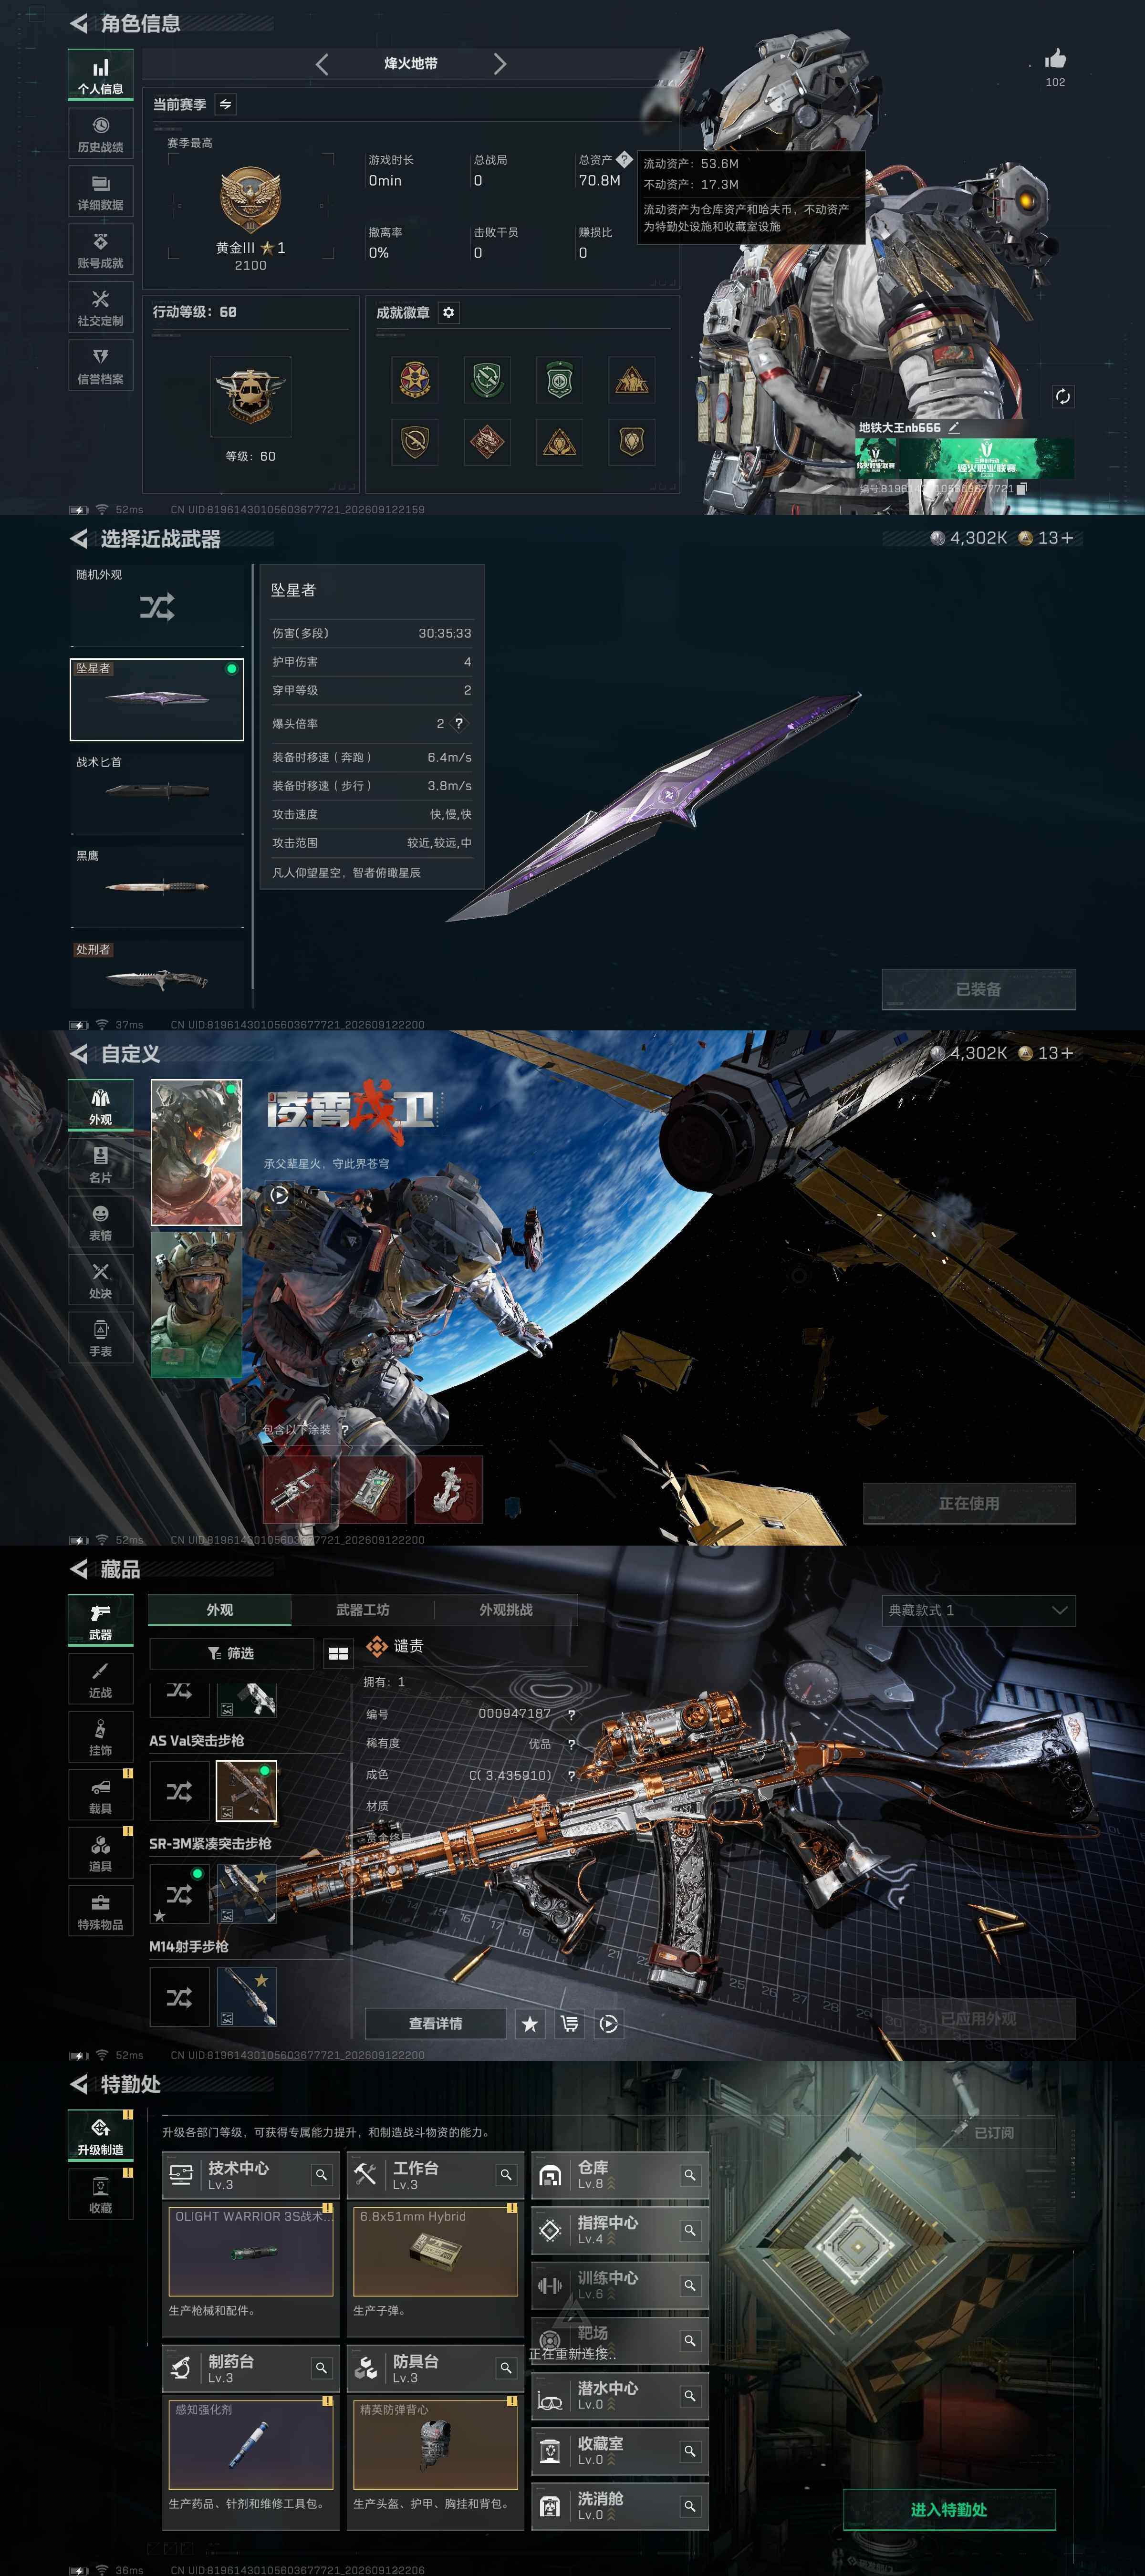Open 处决 tab in 自定义
This screenshot has width=1145, height=2576.
coord(100,1281)
